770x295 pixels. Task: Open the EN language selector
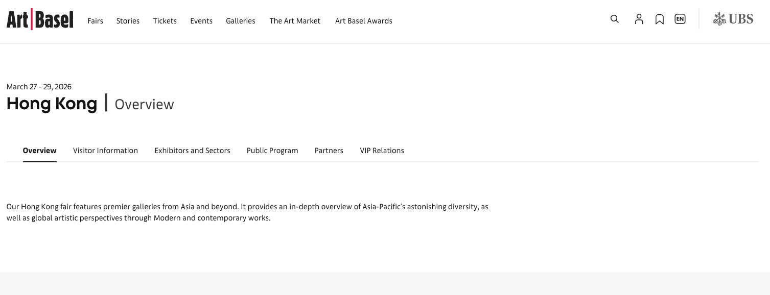pyautogui.click(x=680, y=19)
